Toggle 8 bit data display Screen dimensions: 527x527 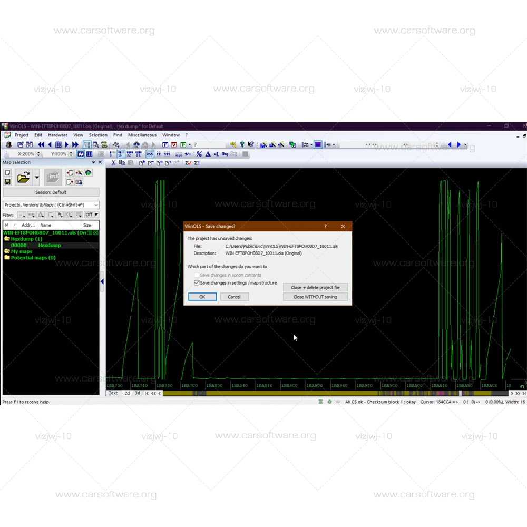[x=112, y=154]
